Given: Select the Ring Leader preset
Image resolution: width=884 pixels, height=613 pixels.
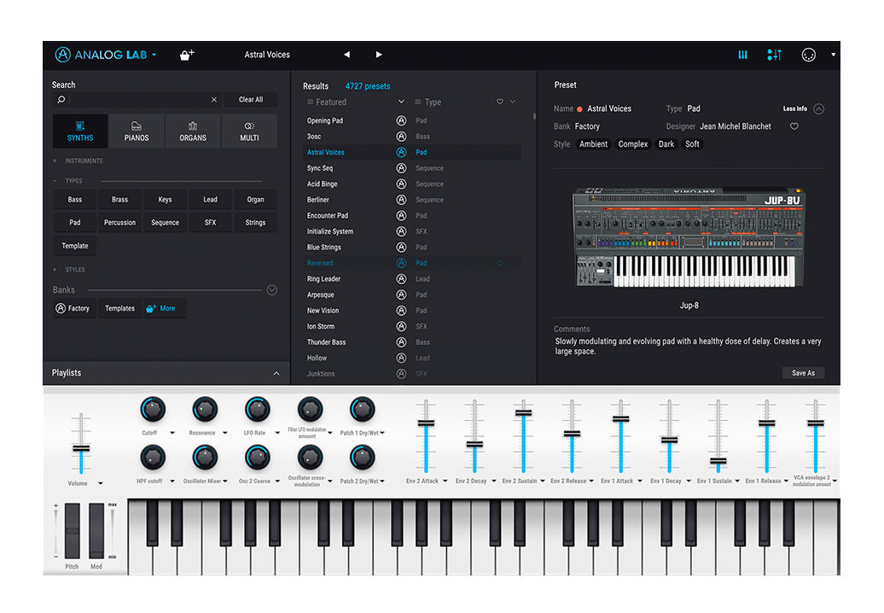Looking at the screenshot, I should [323, 278].
